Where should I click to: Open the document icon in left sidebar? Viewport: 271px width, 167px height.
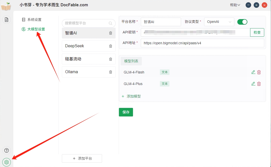point(7,20)
